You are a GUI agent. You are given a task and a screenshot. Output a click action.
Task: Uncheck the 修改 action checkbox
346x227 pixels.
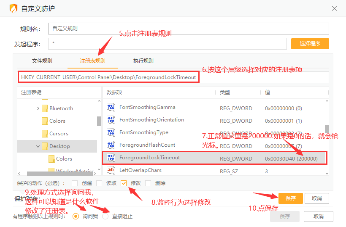[x=124, y=183]
